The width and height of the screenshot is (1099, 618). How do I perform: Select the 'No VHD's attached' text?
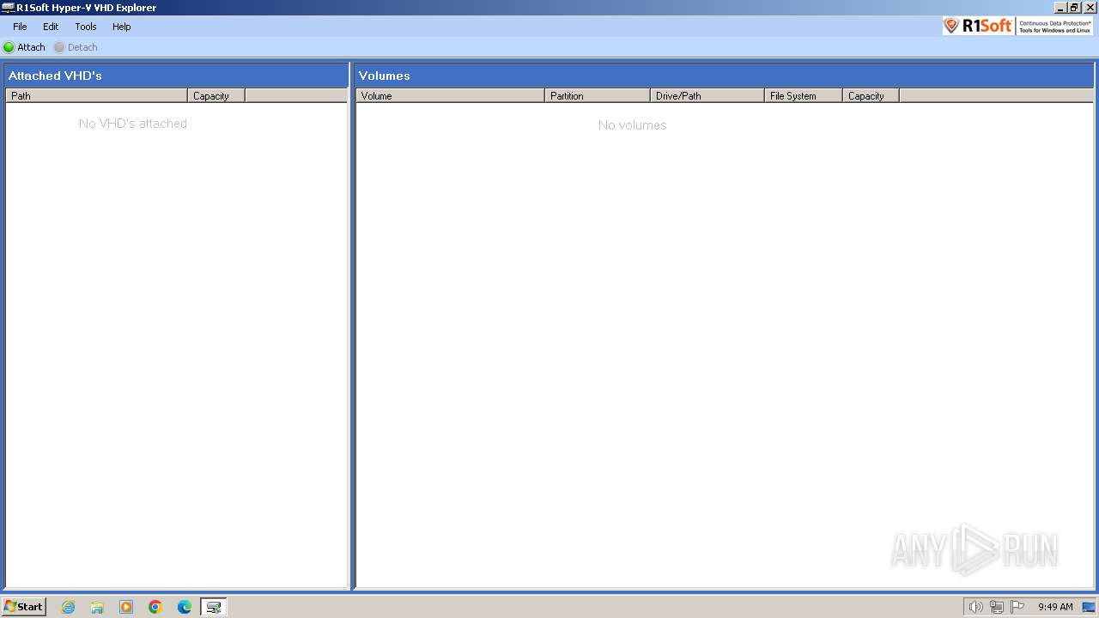click(133, 124)
